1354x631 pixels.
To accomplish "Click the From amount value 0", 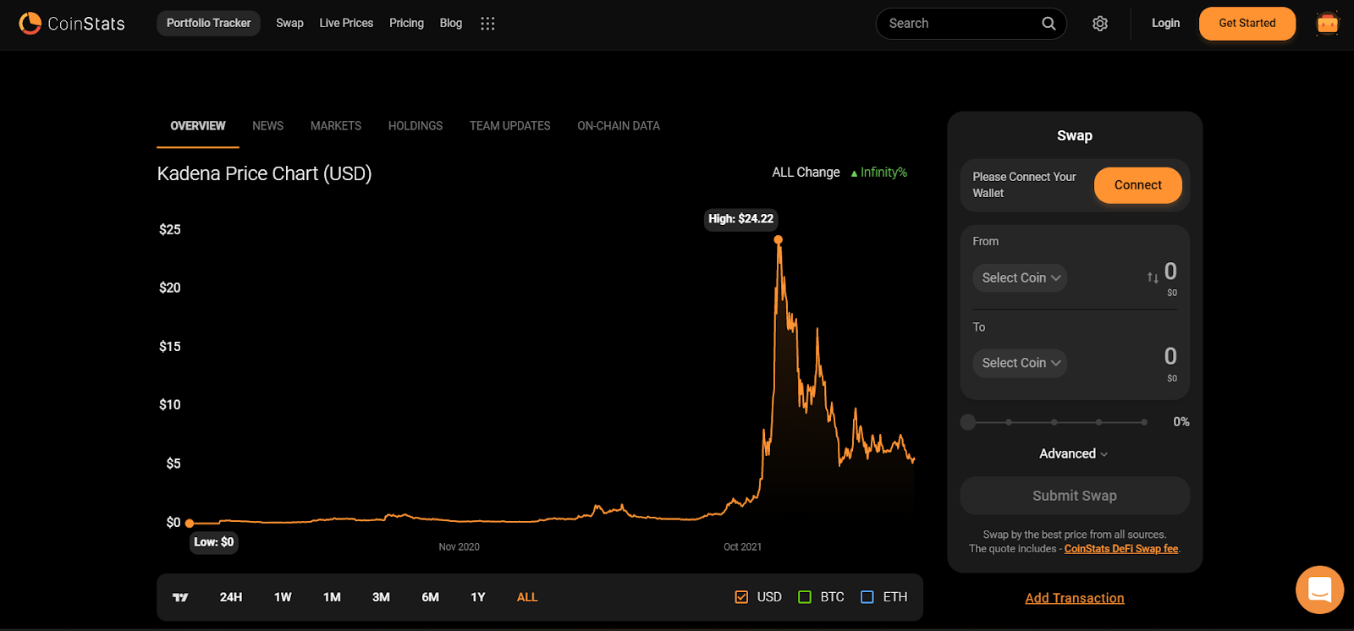I will (1170, 272).
